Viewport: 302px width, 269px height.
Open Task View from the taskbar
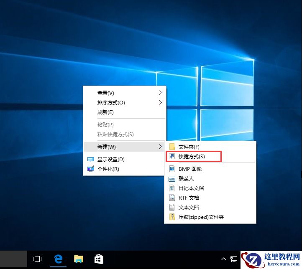37,259
